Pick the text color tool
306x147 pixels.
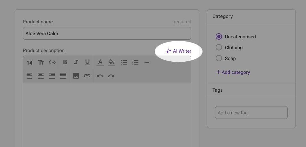pyautogui.click(x=100, y=63)
